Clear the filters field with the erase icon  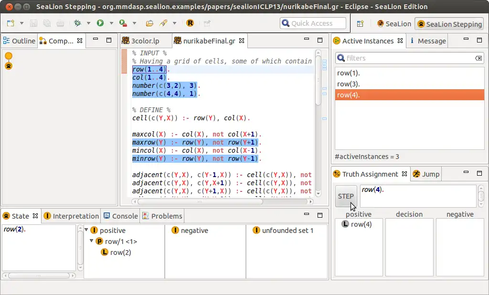(x=478, y=58)
